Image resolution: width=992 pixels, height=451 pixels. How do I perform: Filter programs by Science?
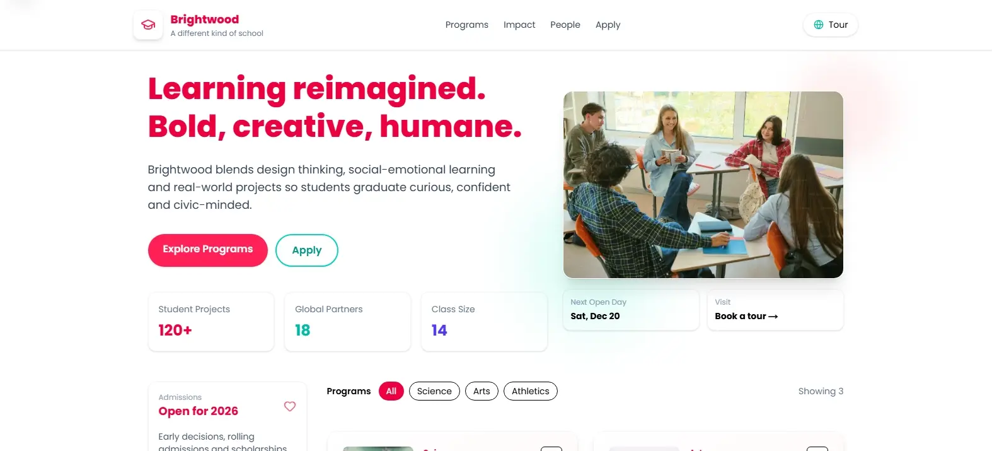(x=434, y=391)
